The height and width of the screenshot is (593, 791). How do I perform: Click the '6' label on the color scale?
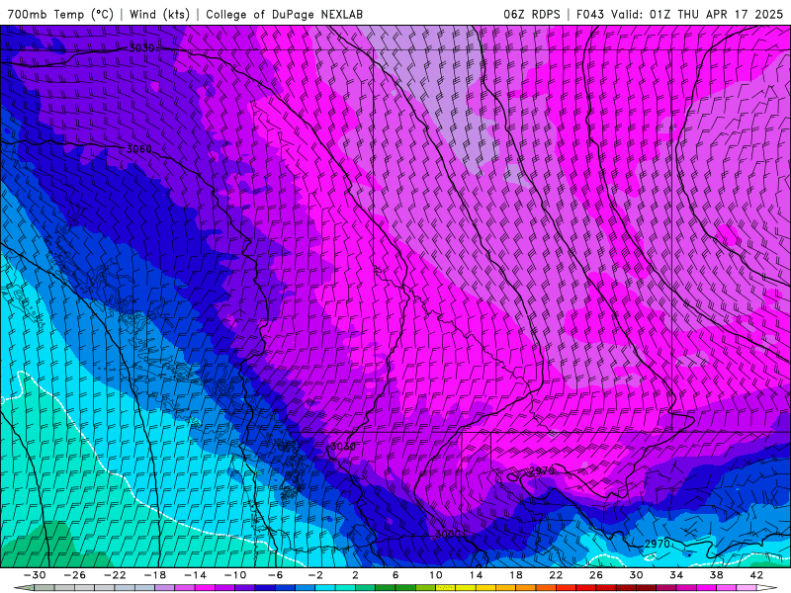(x=395, y=575)
